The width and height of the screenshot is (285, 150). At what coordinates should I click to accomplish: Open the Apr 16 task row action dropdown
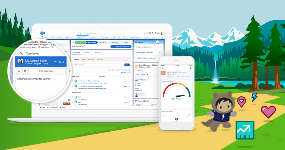click(x=129, y=81)
